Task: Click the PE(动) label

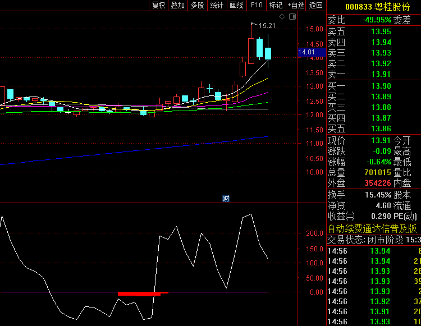Action: (x=405, y=216)
